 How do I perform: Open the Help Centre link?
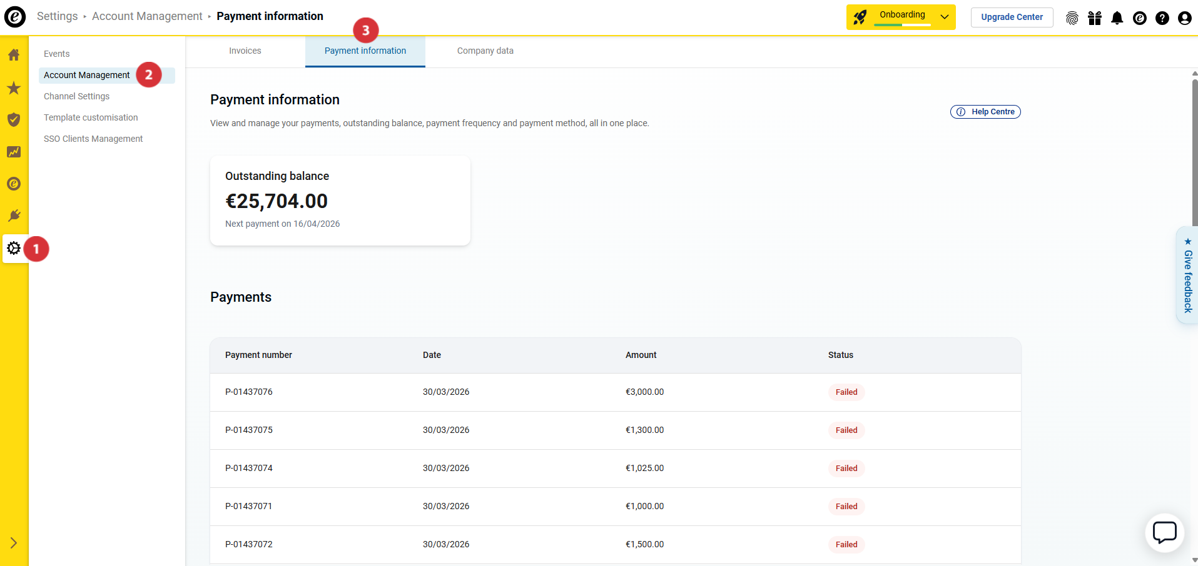coord(985,112)
